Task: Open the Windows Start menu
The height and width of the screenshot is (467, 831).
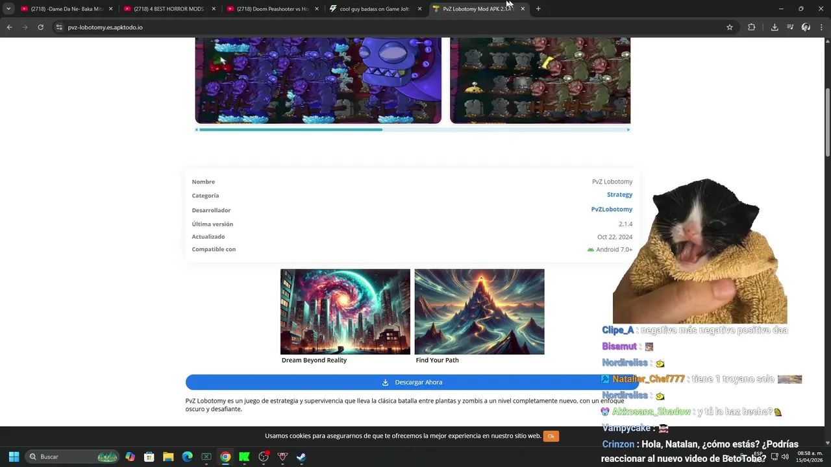Action: [x=14, y=457]
